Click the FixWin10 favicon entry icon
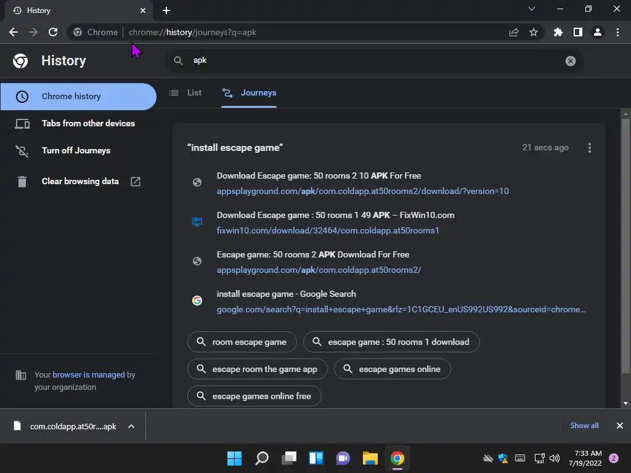 coord(197,222)
